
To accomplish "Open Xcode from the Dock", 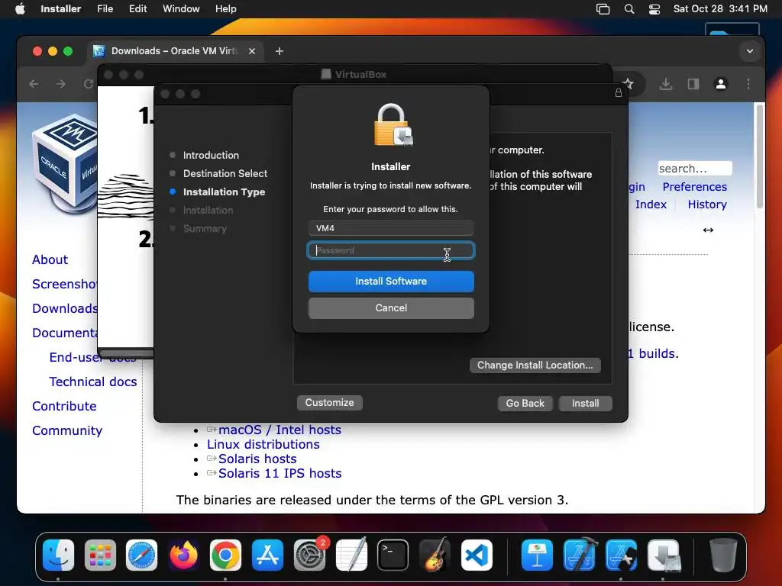I will (x=579, y=555).
